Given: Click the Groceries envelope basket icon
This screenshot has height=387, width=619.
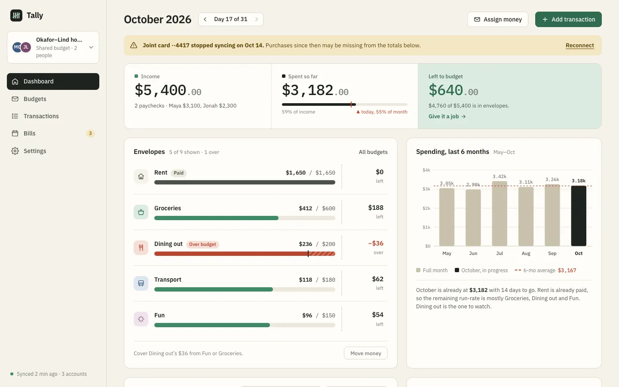Looking at the screenshot, I should point(141,212).
